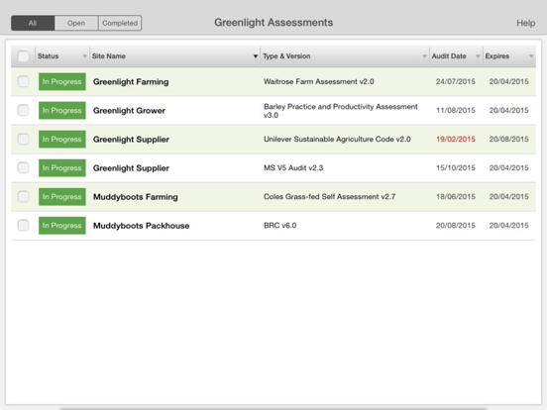Open the Help link
547x410 pixels.
pyautogui.click(x=526, y=23)
